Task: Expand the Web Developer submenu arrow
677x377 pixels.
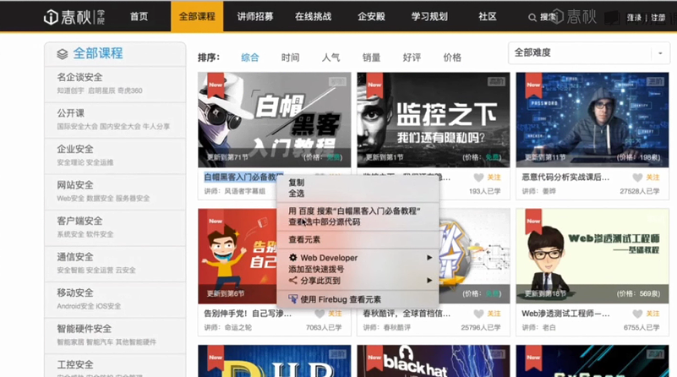Action: point(429,257)
